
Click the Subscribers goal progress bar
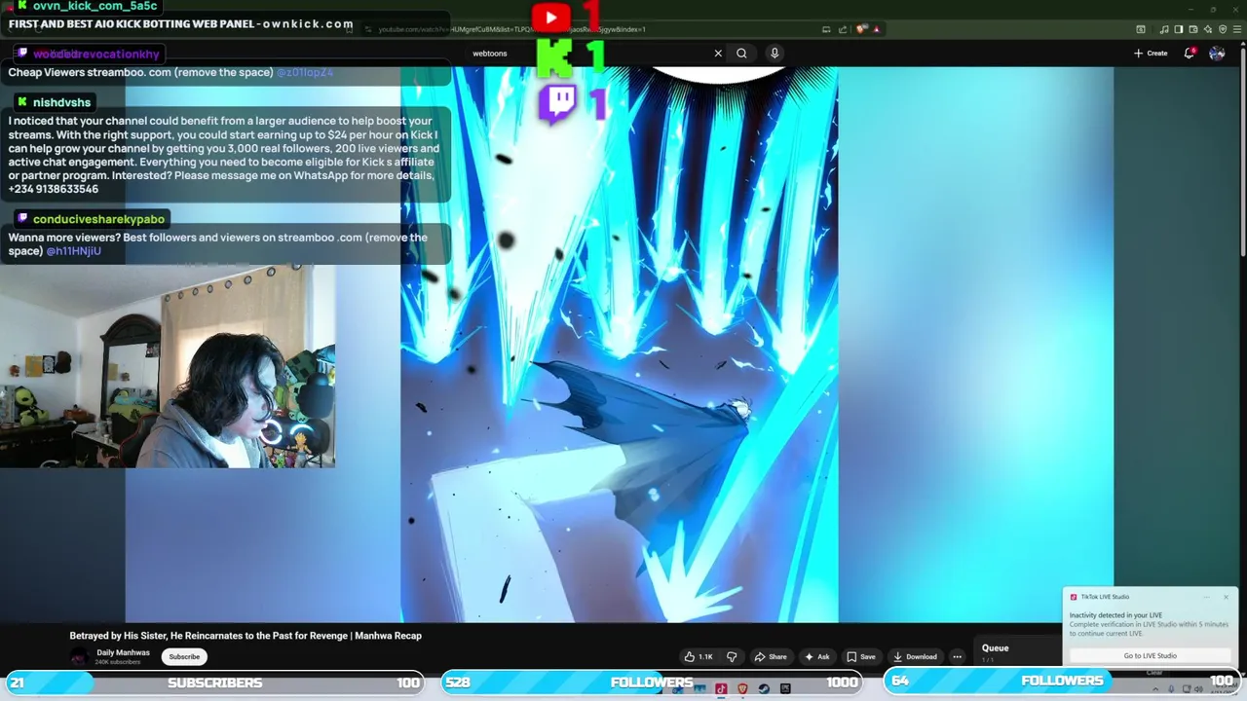coord(214,683)
